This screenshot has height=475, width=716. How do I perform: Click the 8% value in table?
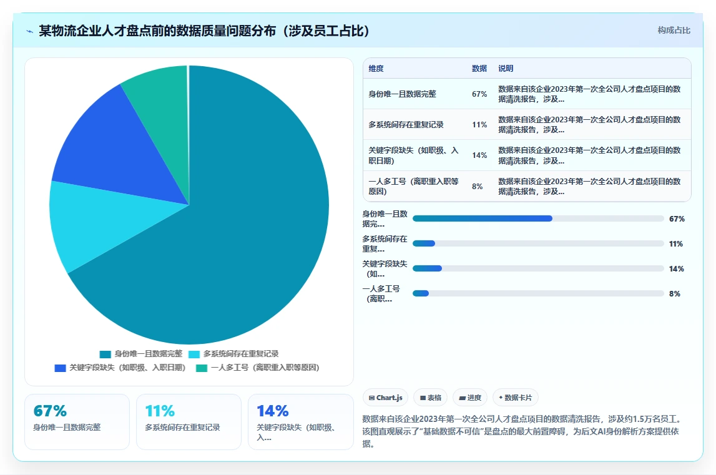click(478, 187)
